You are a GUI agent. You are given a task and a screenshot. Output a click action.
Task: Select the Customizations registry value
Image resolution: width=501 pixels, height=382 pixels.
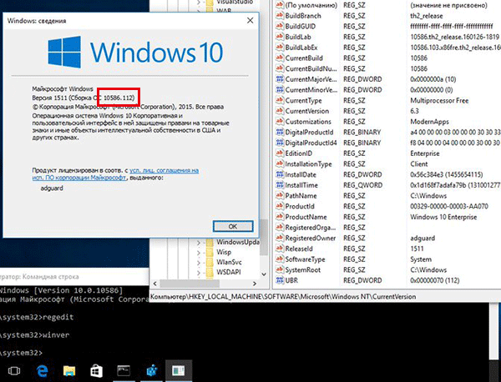pyautogui.click(x=308, y=121)
